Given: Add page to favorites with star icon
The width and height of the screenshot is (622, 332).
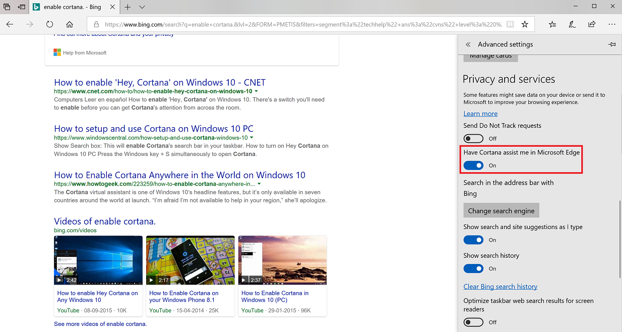Looking at the screenshot, I should (525, 24).
